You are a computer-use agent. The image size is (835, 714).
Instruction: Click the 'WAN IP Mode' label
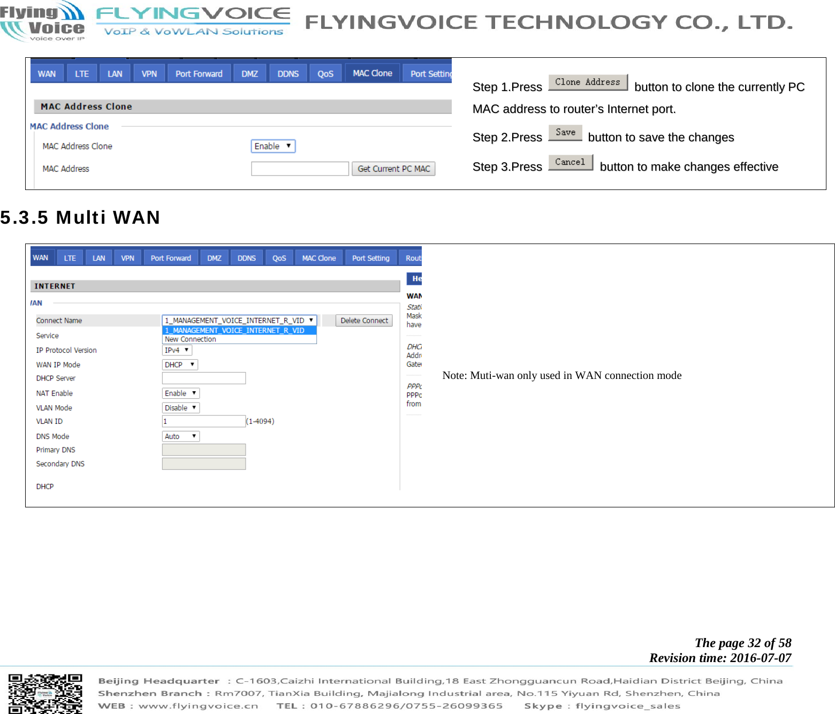click(58, 364)
